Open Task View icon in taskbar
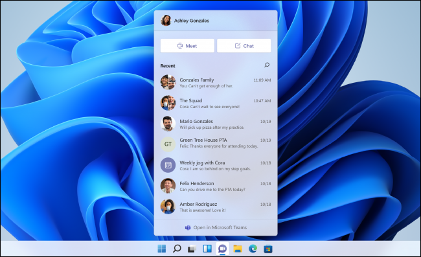The width and height of the screenshot is (421, 257). tap(192, 249)
